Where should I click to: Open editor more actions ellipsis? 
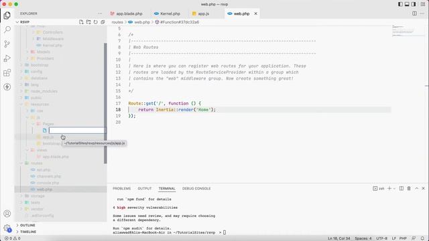pyautogui.click(x=422, y=13)
